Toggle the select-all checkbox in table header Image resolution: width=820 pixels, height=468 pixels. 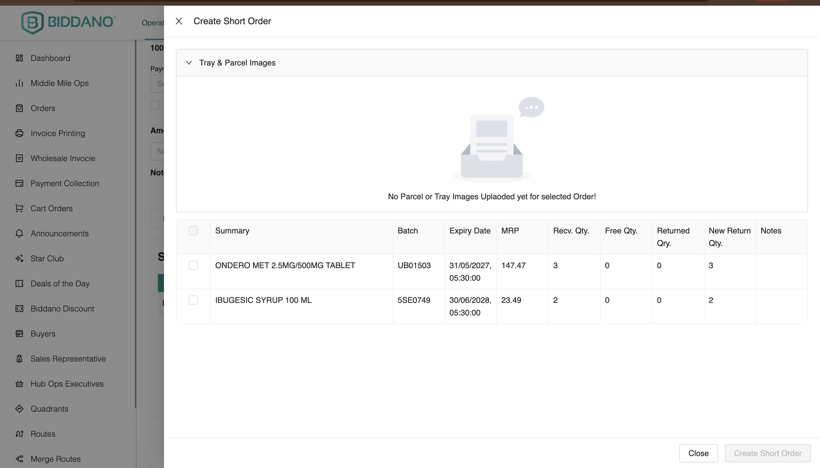[193, 231]
